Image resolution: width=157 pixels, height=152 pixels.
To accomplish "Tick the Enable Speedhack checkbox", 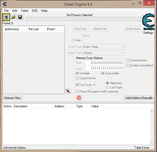I will [128, 65].
